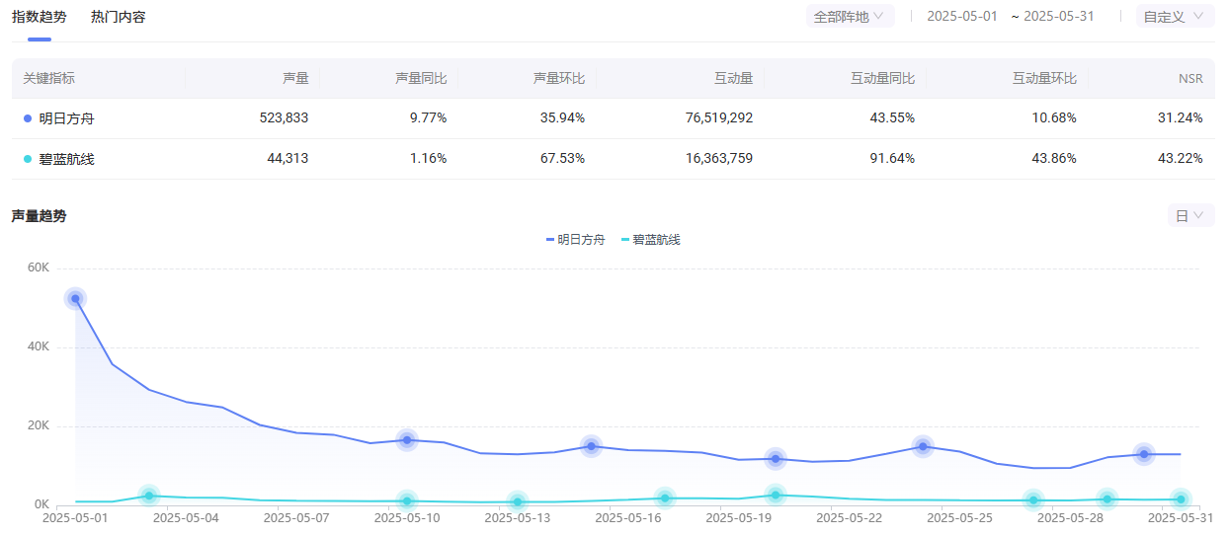Click the 声量环比 column header
This screenshot has height=536, width=1230.
[558, 79]
